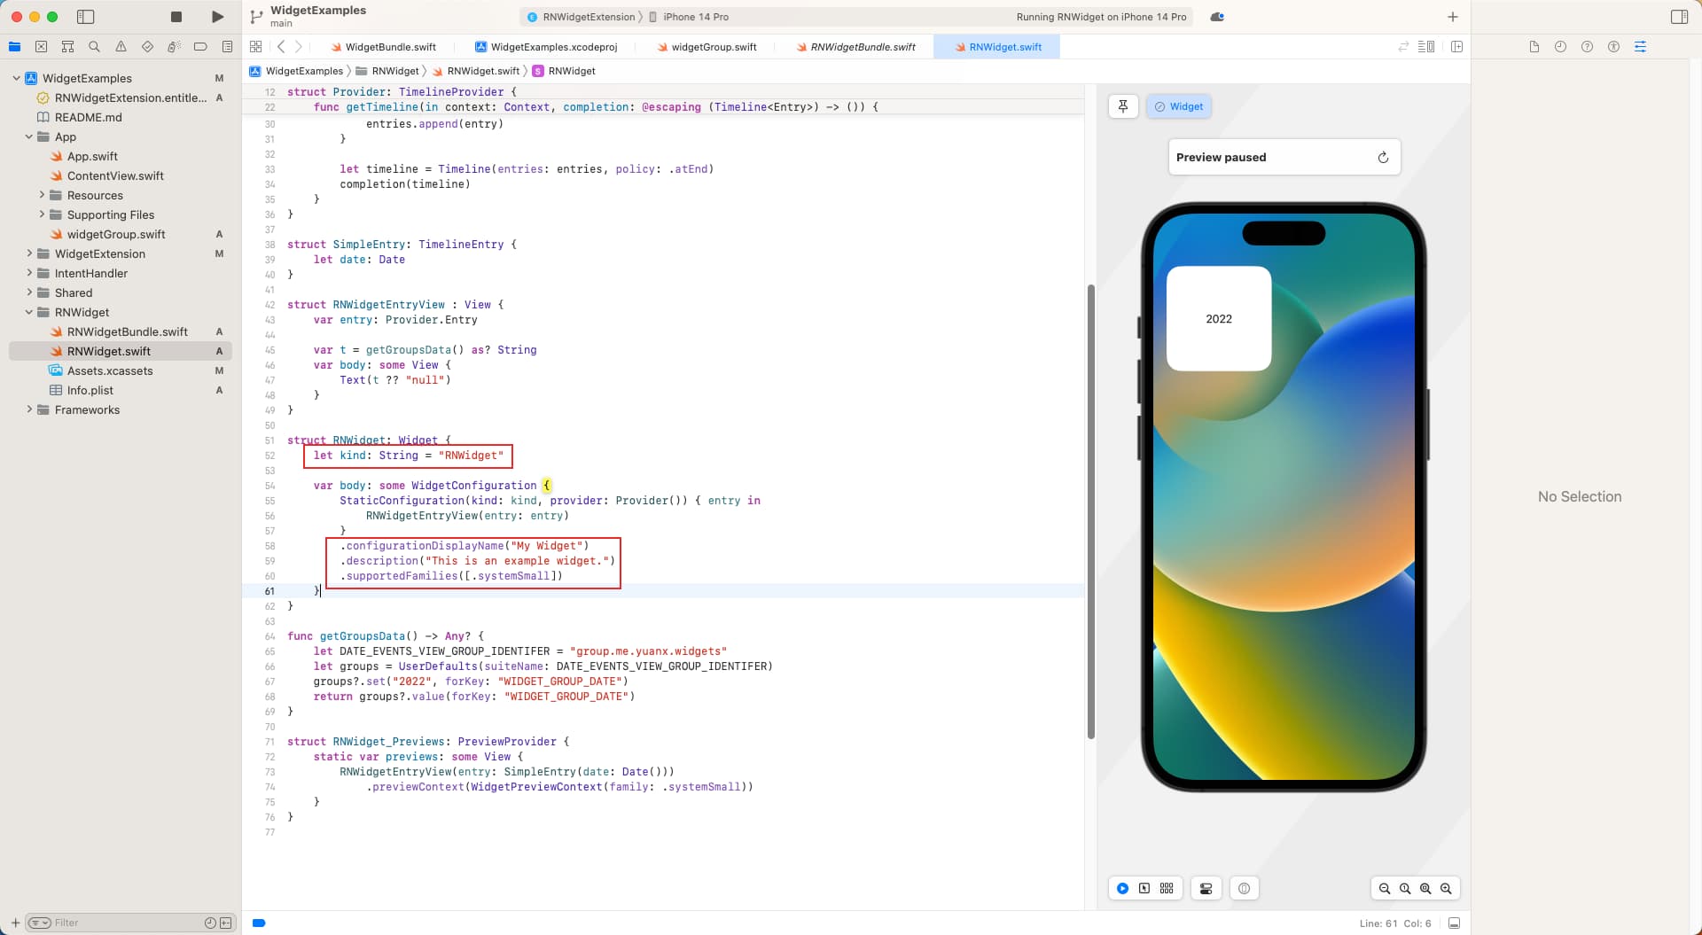Select the Widget preview chip
This screenshot has width=1702, height=935.
pyautogui.click(x=1179, y=106)
